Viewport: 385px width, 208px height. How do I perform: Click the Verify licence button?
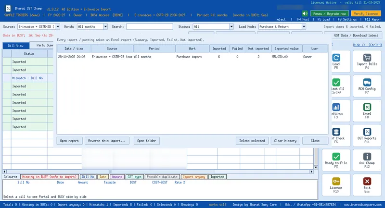366,14
